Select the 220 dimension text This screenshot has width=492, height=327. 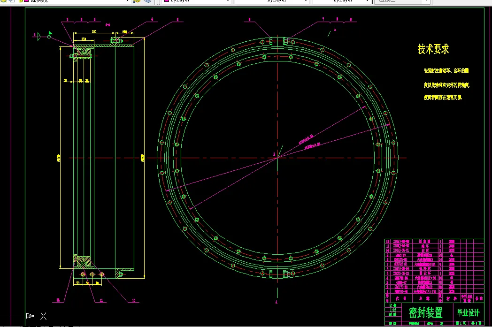(94, 31)
